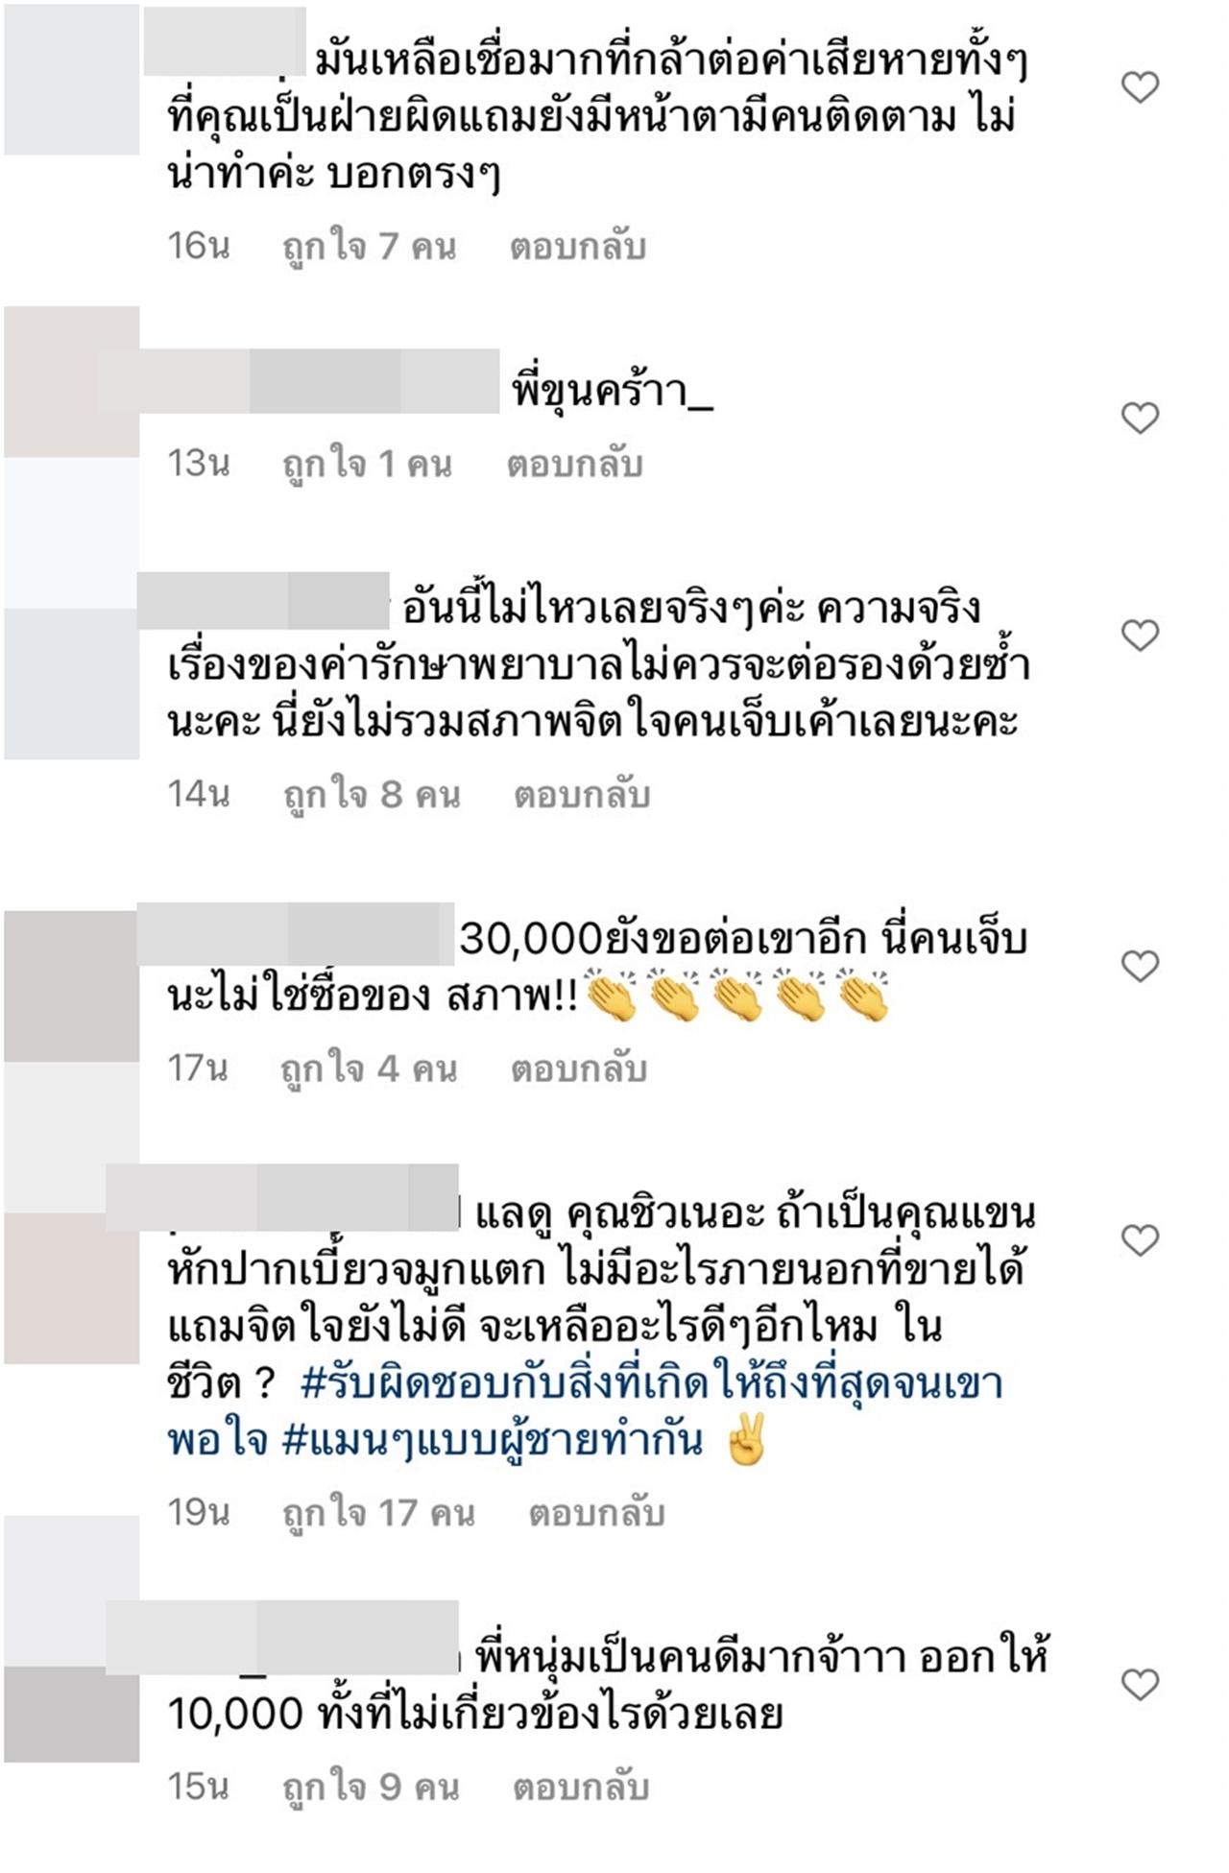The image size is (1229, 1873).
Task: Heart the last comment mentioning 10,000
Action: (x=1140, y=1684)
